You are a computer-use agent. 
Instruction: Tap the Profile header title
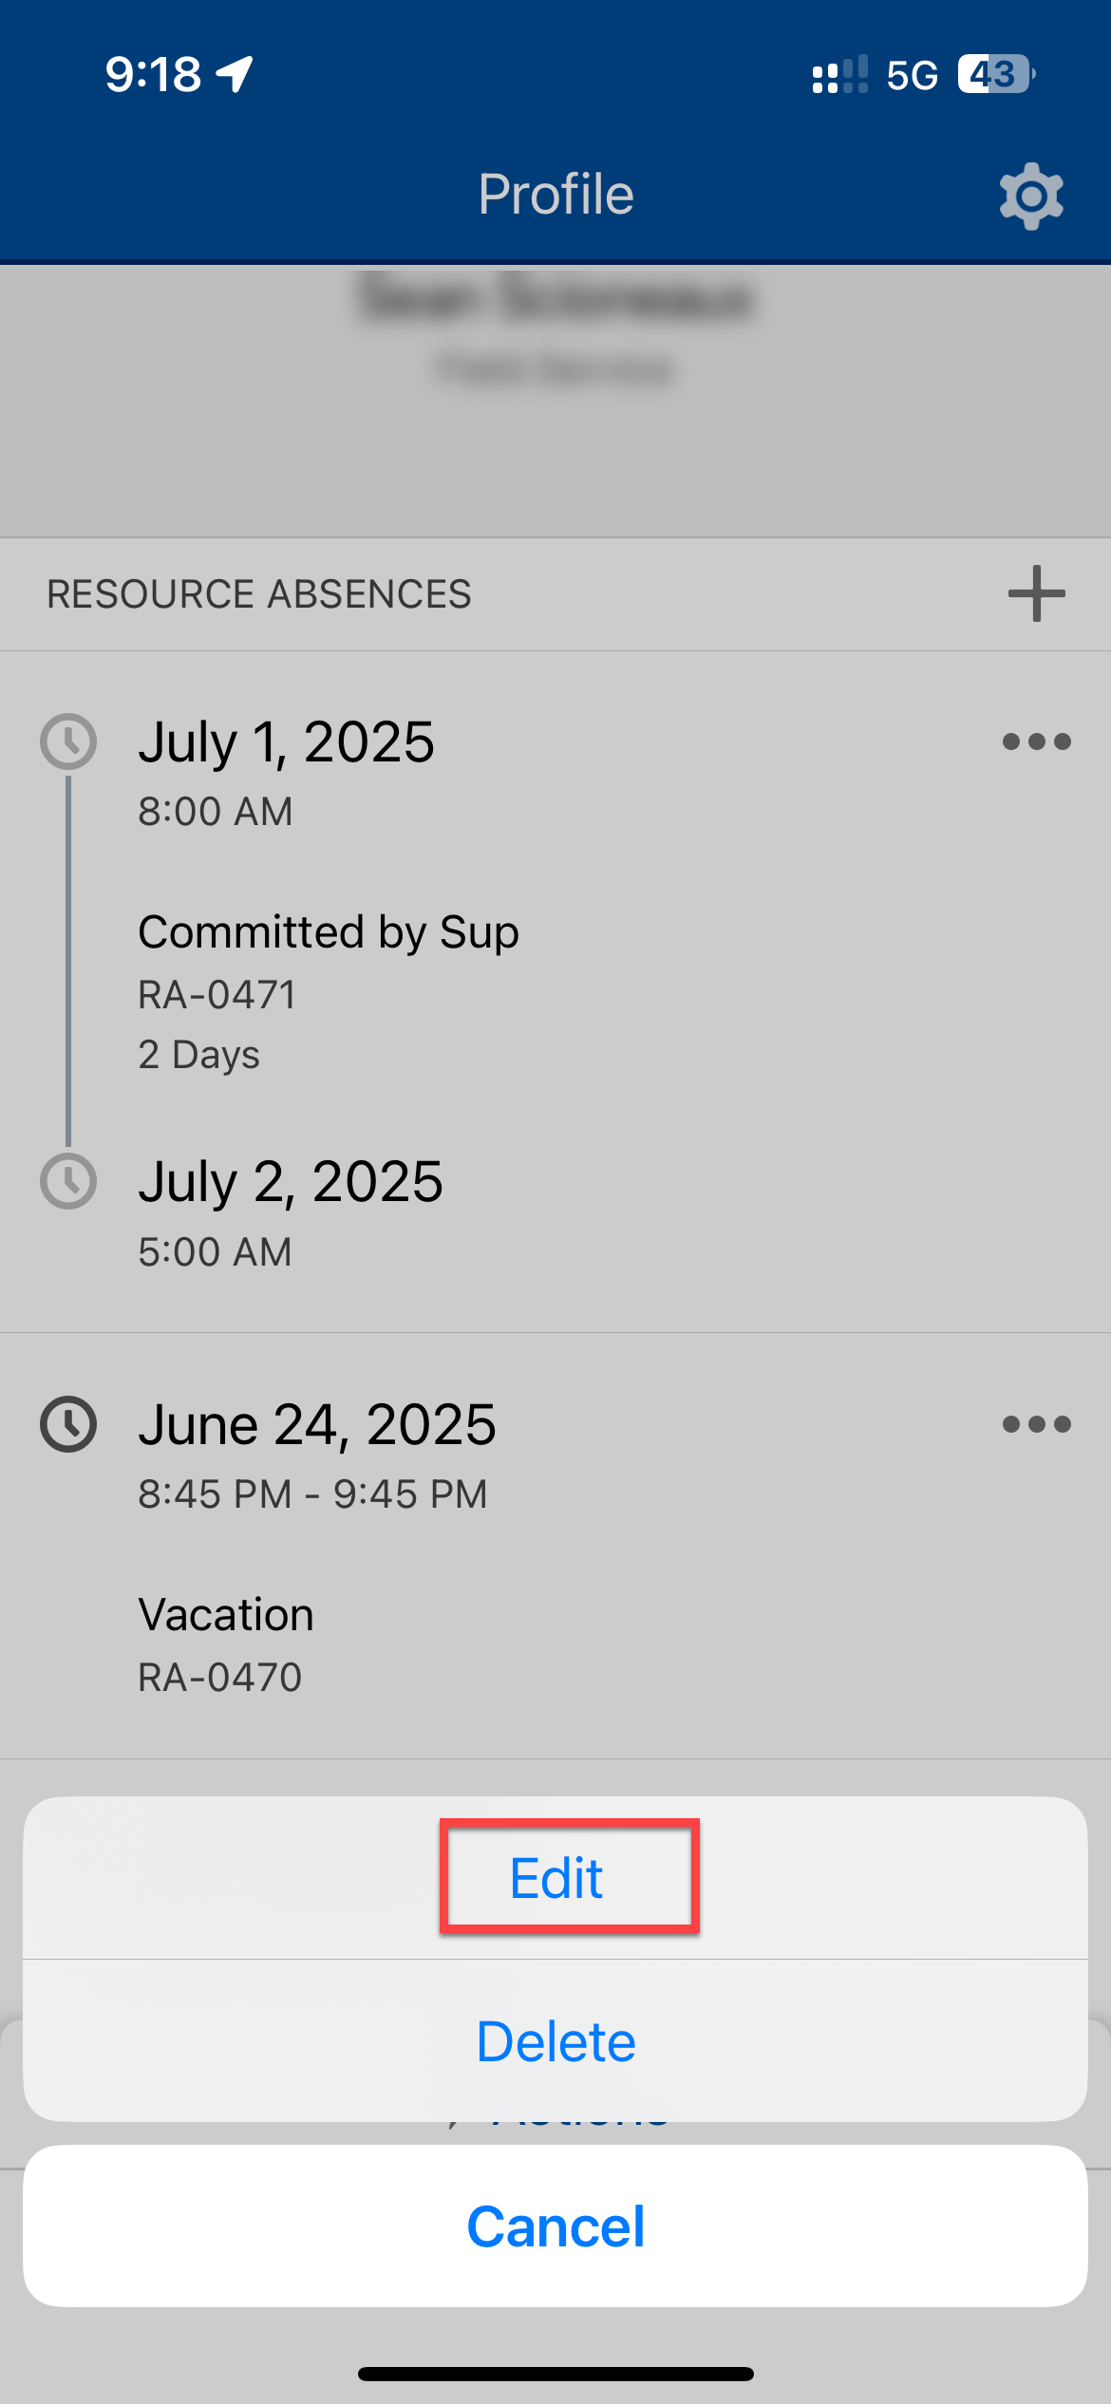point(555,195)
